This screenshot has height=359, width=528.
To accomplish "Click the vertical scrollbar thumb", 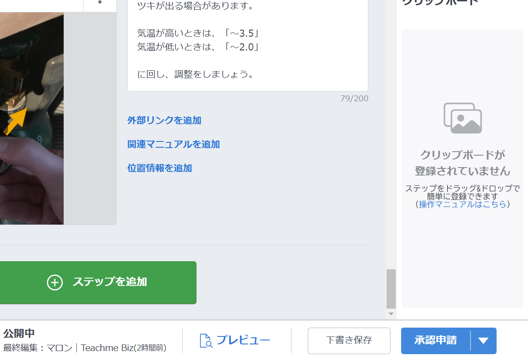I will [391, 288].
